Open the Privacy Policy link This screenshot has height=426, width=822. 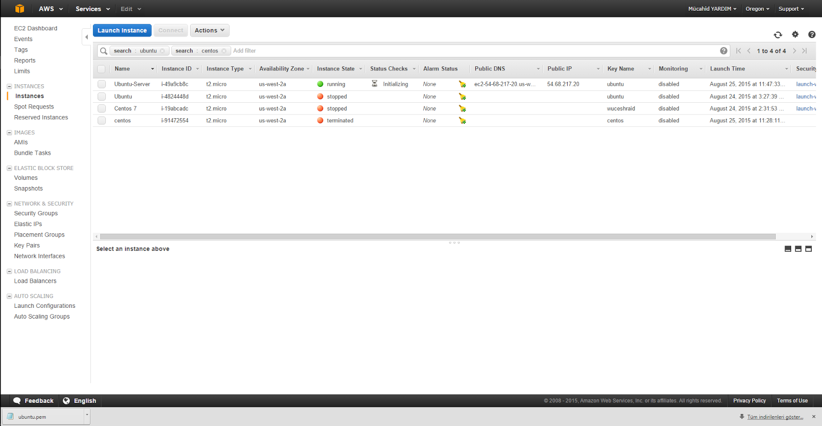click(x=750, y=401)
